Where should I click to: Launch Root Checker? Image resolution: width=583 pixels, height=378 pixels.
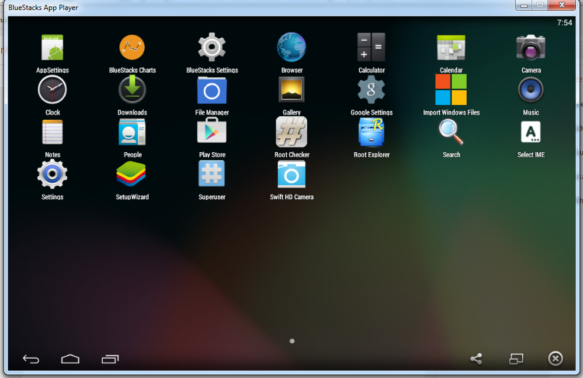click(292, 132)
